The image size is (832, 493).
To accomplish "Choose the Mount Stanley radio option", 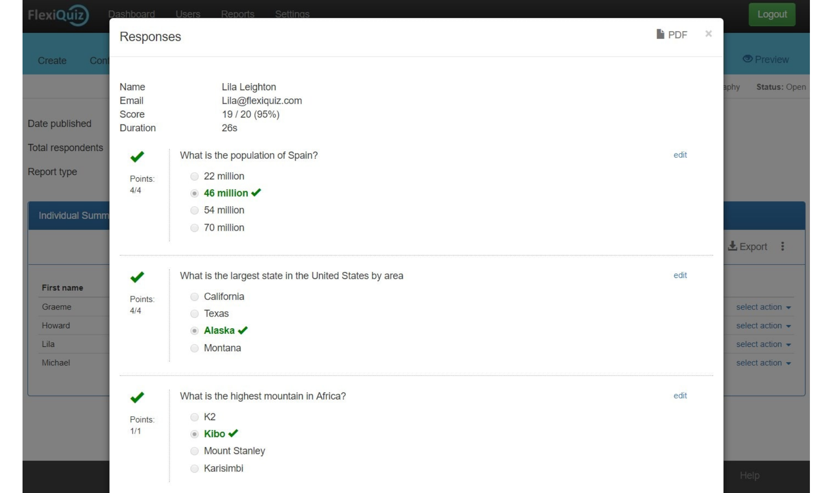I will 195,451.
